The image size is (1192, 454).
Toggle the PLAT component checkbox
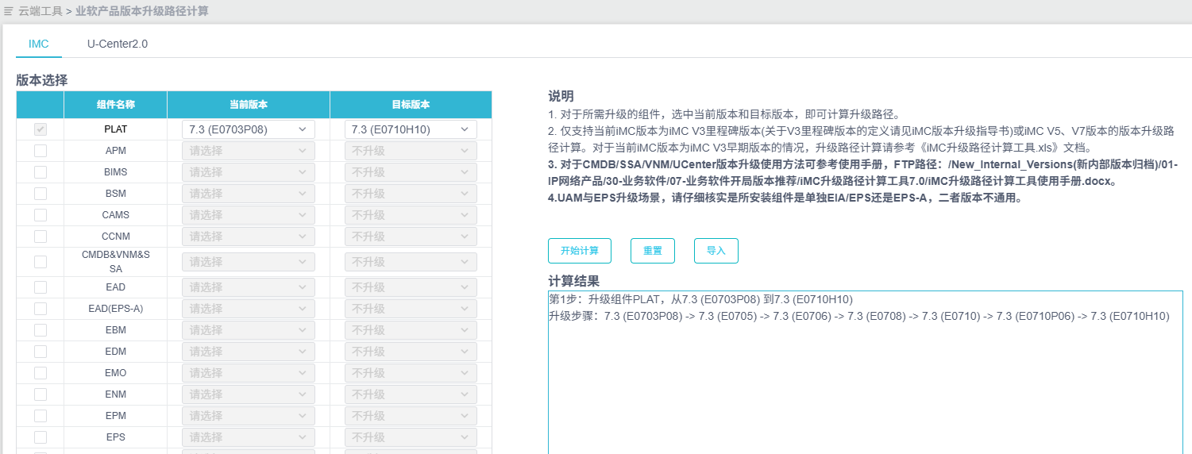coord(41,129)
